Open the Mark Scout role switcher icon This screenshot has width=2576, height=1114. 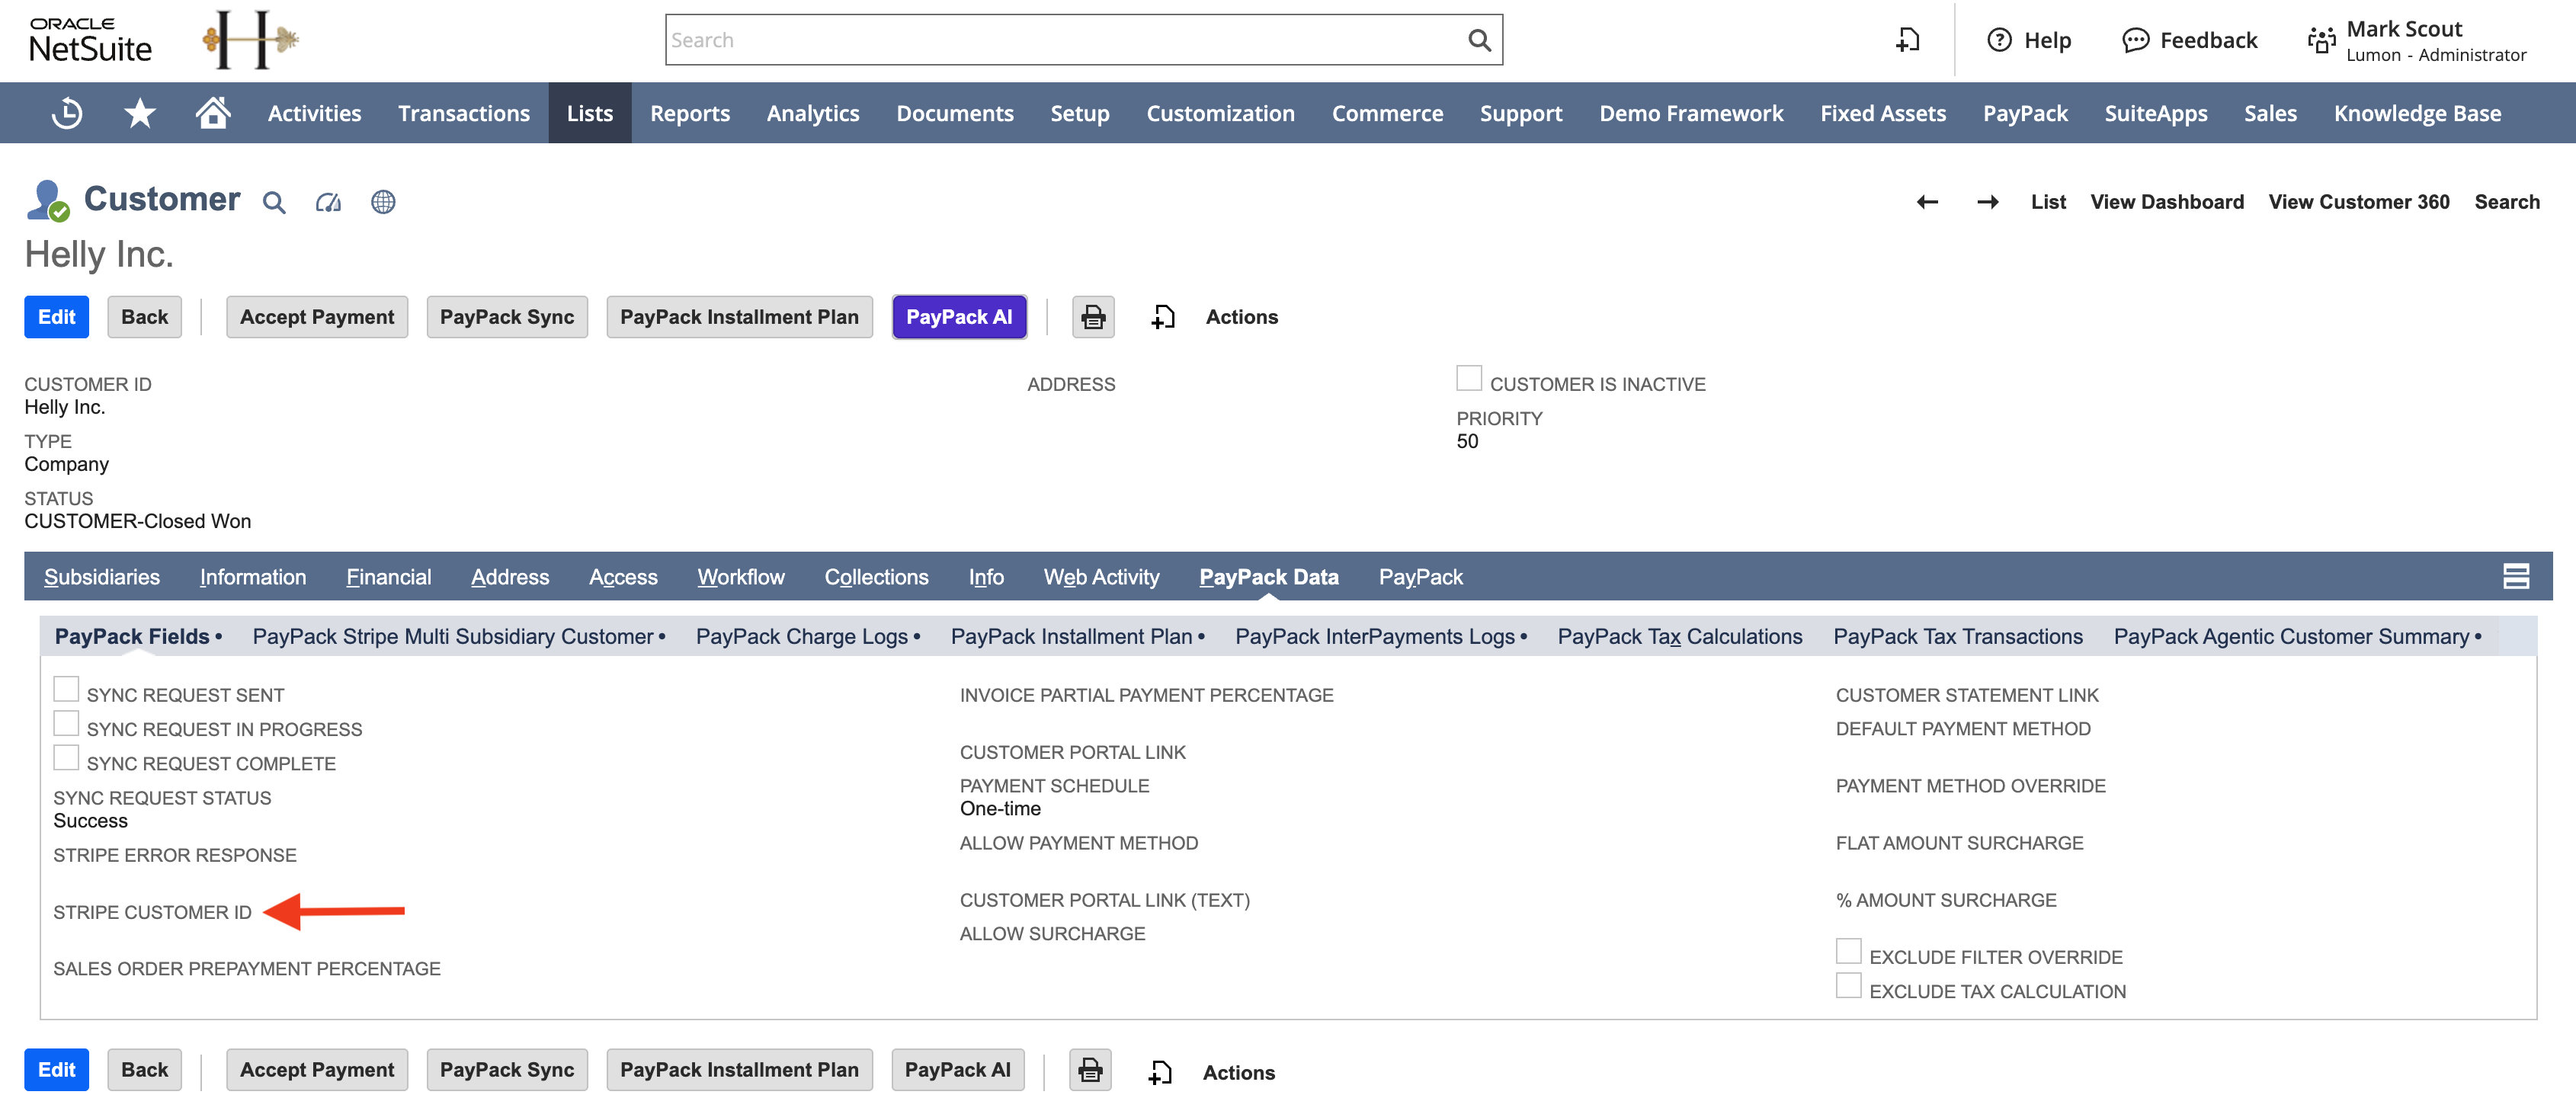[x=2321, y=40]
